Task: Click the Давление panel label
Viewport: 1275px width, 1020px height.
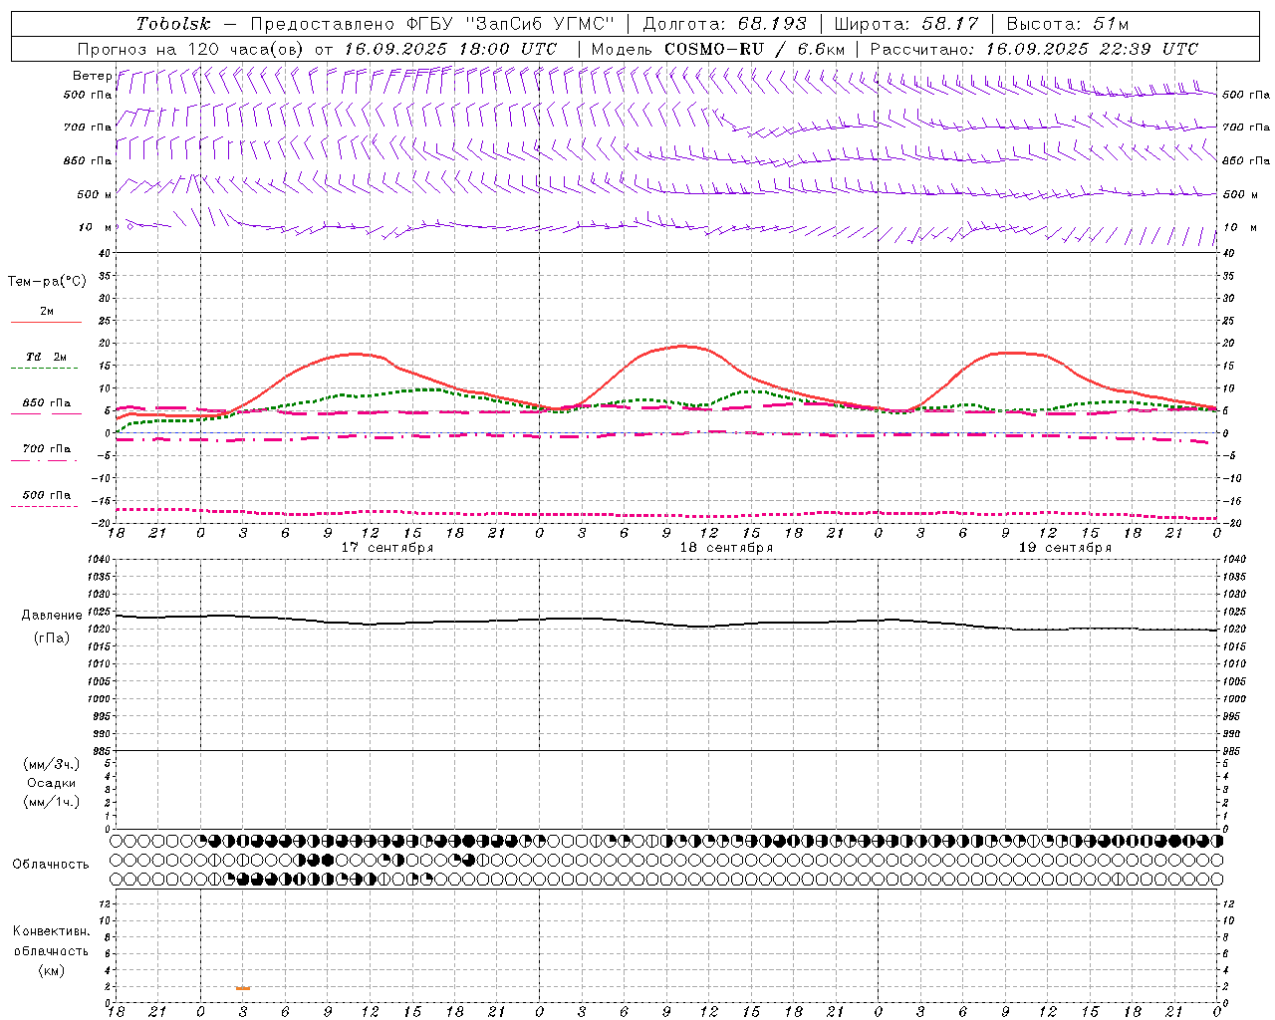Action: tap(52, 616)
